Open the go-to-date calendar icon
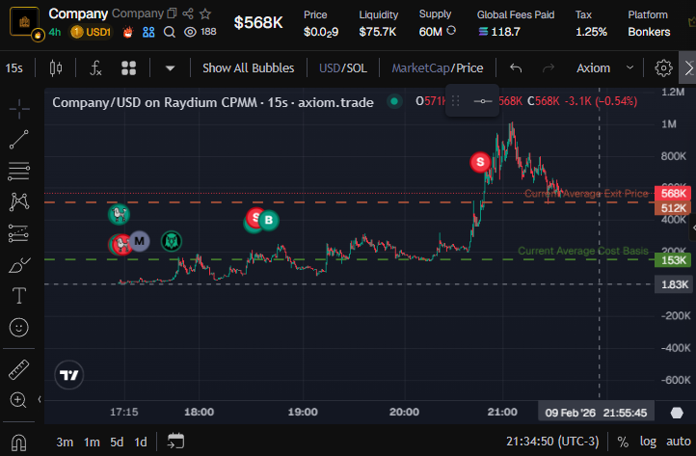The width and height of the screenshot is (696, 456). coord(175,442)
